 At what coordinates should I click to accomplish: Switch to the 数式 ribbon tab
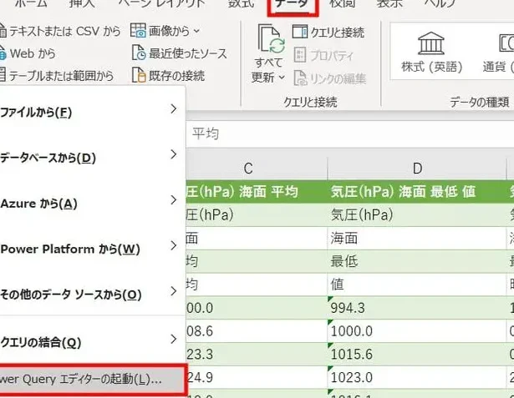(x=241, y=4)
